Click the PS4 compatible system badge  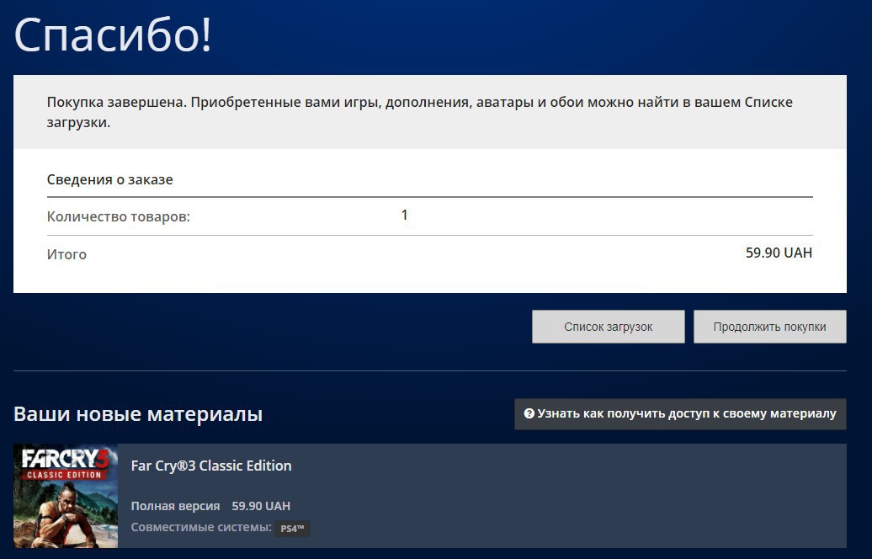click(292, 529)
